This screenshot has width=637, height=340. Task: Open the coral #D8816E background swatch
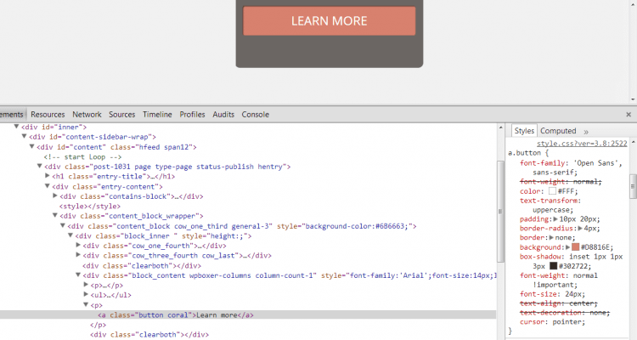pos(575,246)
